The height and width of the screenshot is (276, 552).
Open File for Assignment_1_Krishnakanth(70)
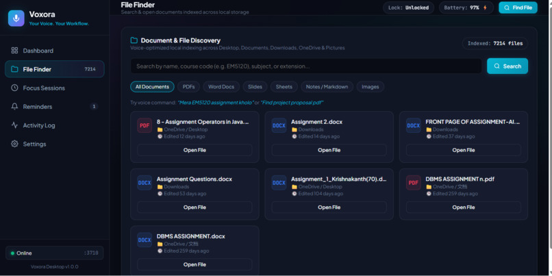tap(329, 208)
